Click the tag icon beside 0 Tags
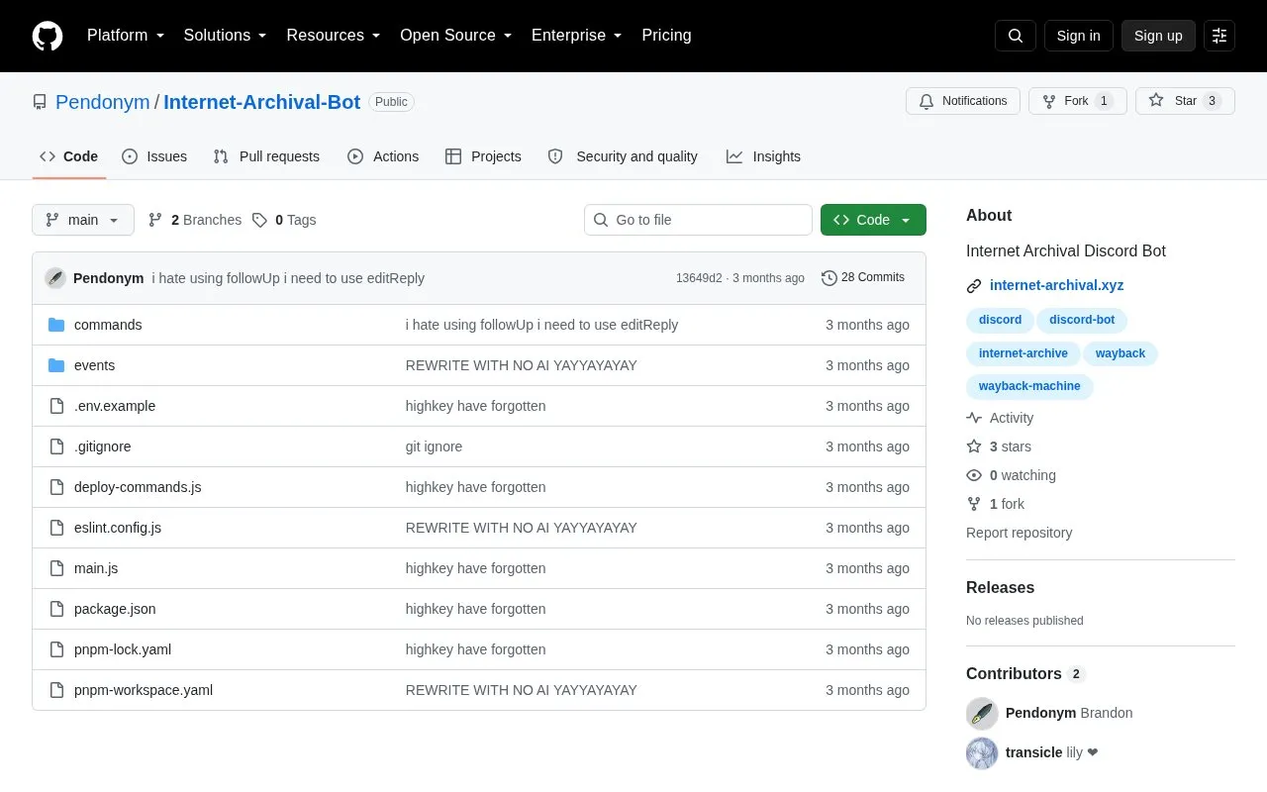 click(x=259, y=220)
